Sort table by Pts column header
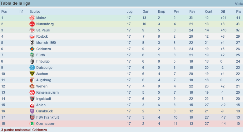 (239, 12)
